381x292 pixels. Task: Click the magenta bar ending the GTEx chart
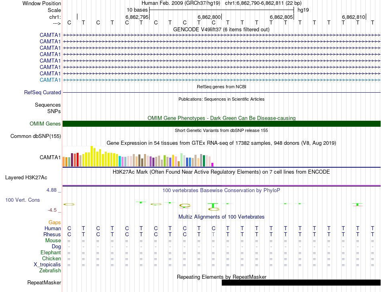coord(213,164)
